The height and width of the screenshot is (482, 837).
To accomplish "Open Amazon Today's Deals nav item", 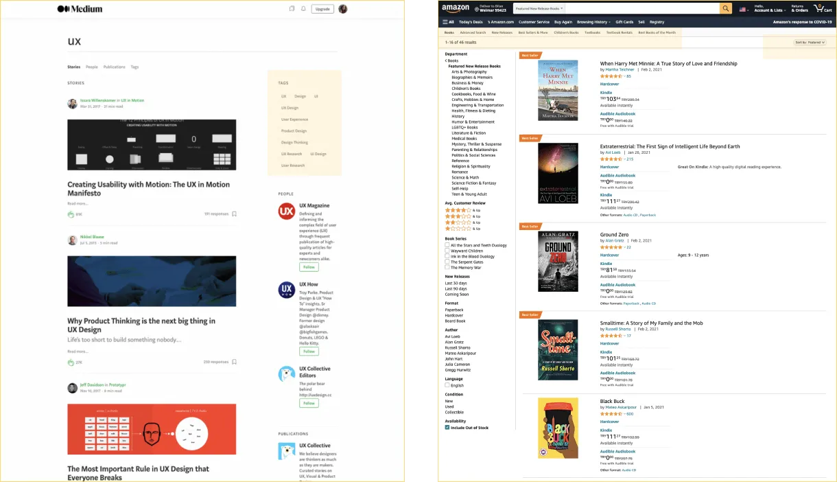I will (x=471, y=22).
